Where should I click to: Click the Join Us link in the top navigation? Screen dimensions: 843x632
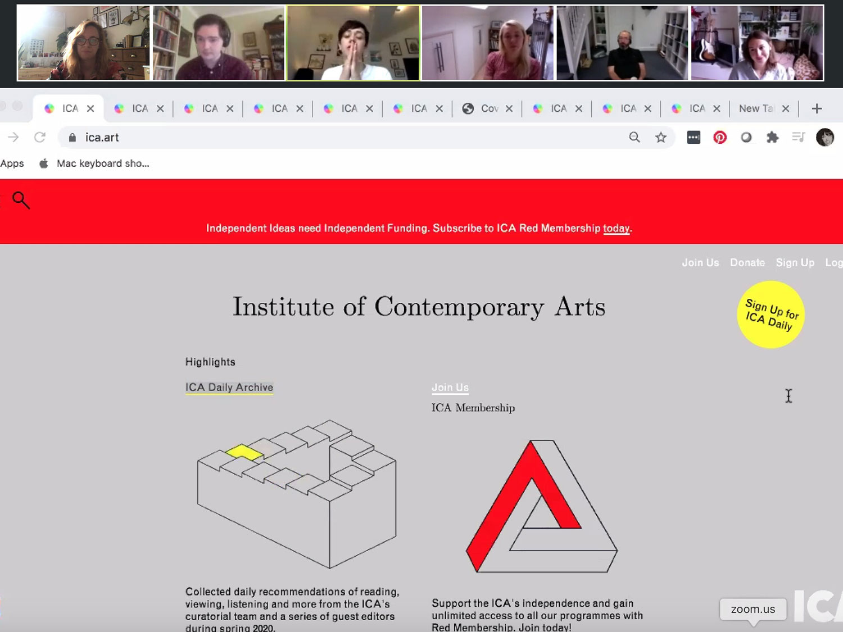tap(700, 262)
